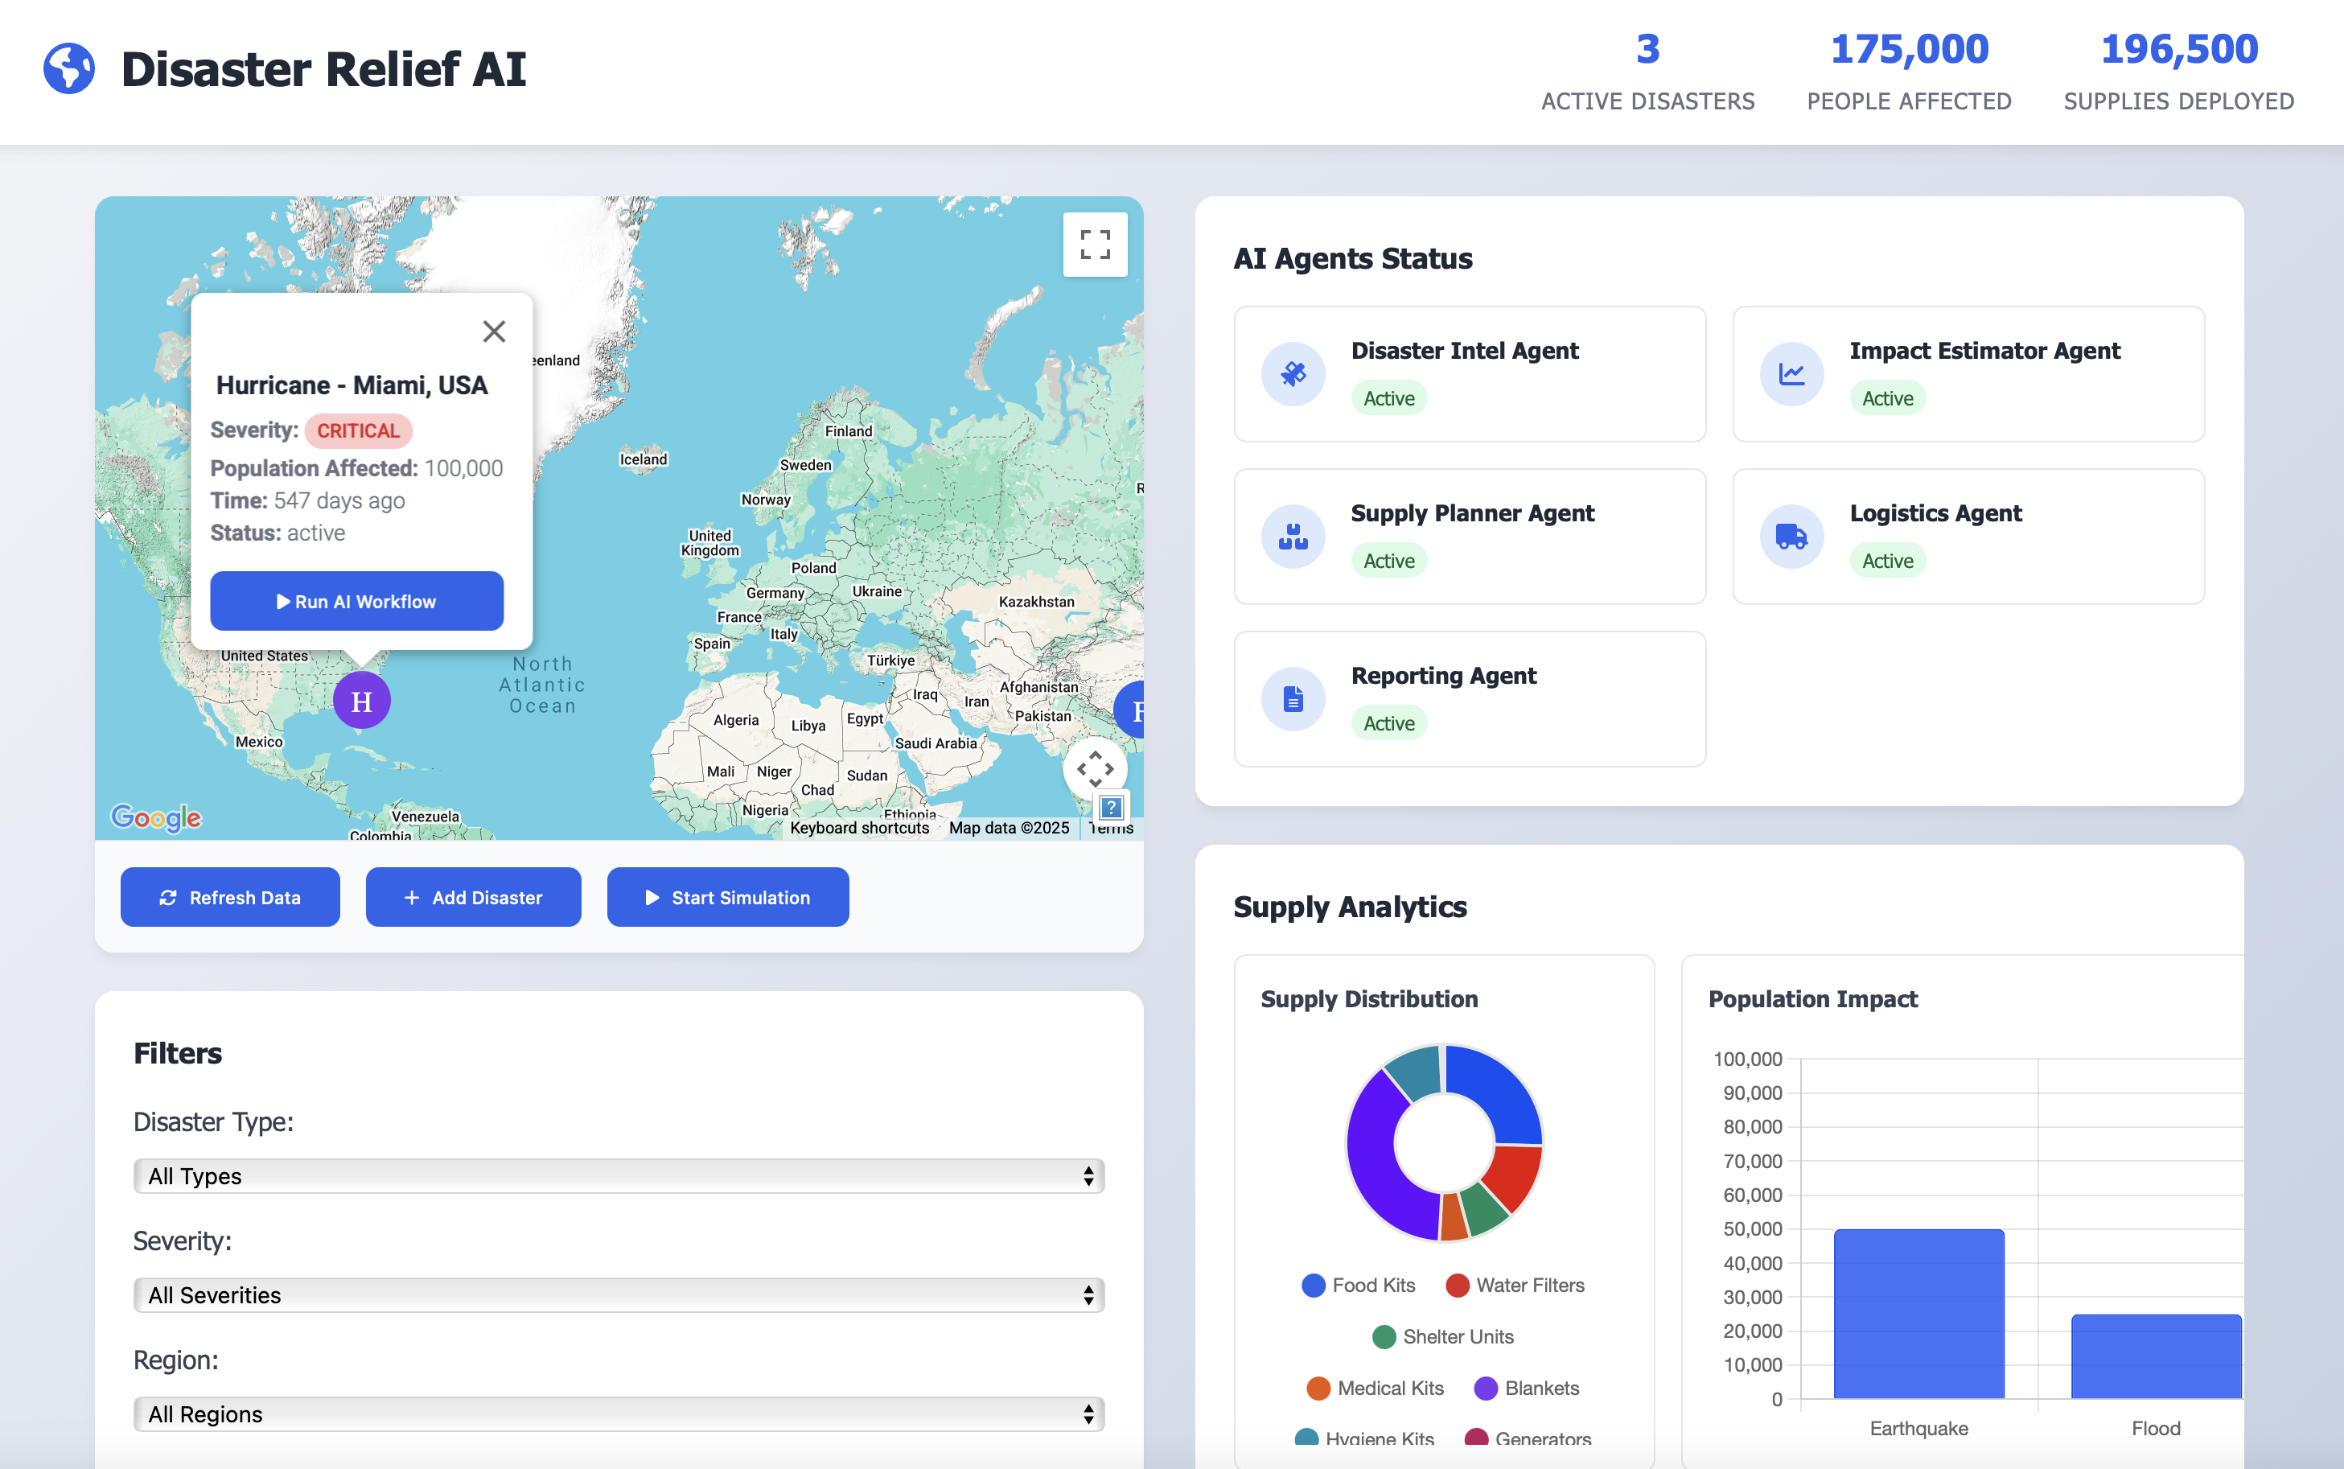Open the Disaster Type dropdown
Screen dimensions: 2344x1469
point(619,1176)
